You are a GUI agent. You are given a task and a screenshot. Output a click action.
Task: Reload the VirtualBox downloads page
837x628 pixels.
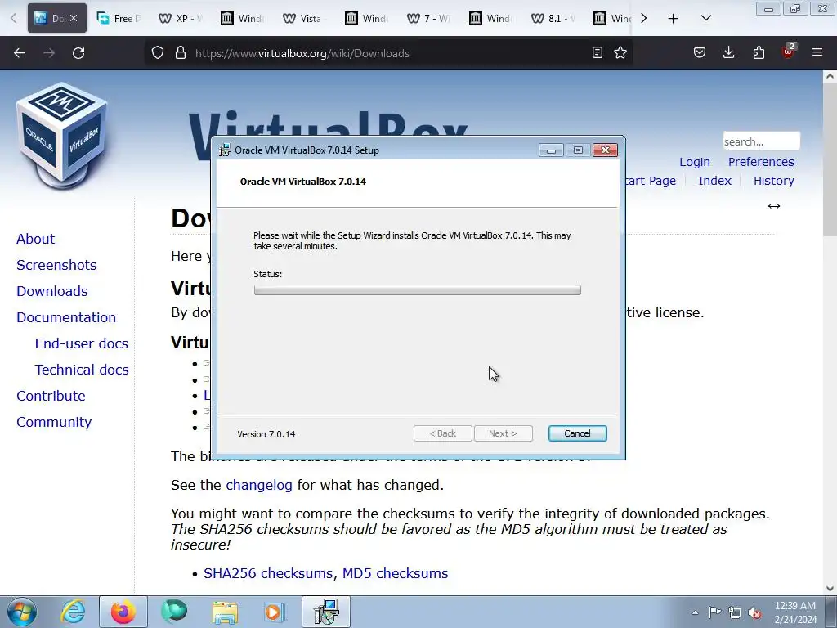click(x=78, y=53)
